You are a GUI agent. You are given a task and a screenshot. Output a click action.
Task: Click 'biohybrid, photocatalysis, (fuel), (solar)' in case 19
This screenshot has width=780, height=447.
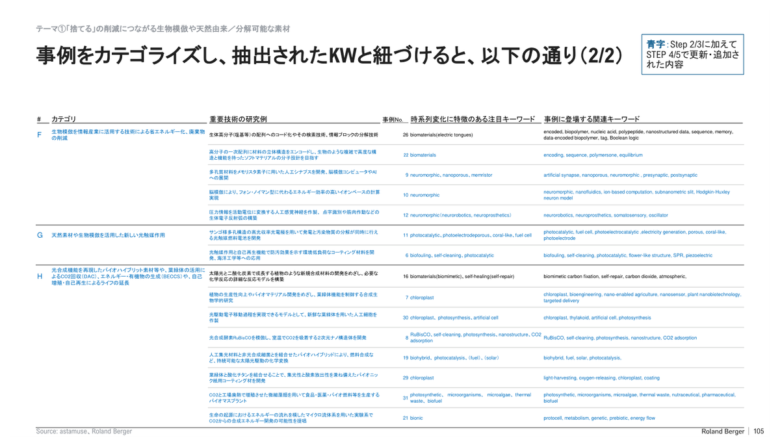pos(454,357)
